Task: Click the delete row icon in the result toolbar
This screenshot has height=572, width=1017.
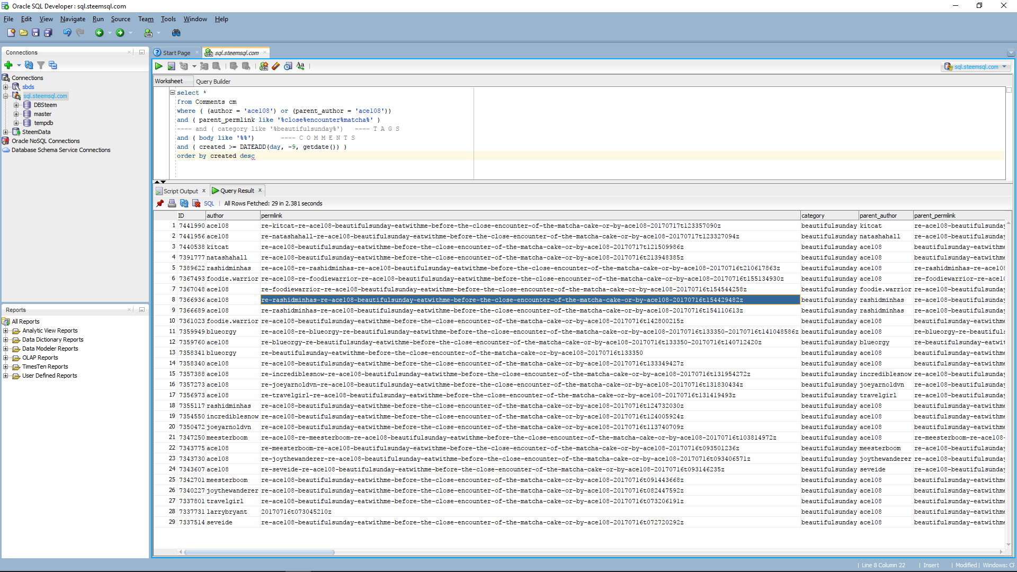Action: coord(196,203)
